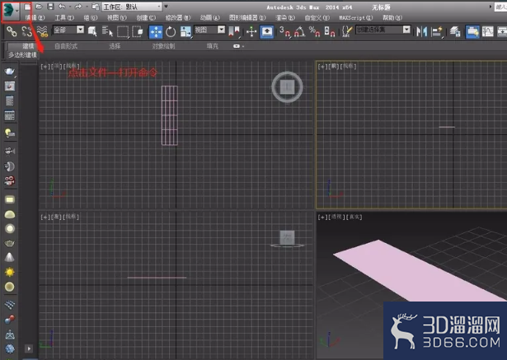Open the 修改器 menu

coord(178,18)
